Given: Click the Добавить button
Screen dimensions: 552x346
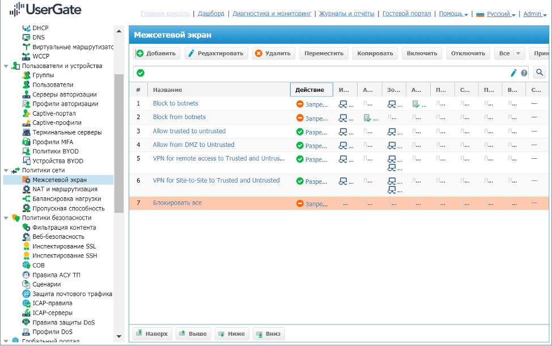Looking at the screenshot, I should click(x=157, y=53).
